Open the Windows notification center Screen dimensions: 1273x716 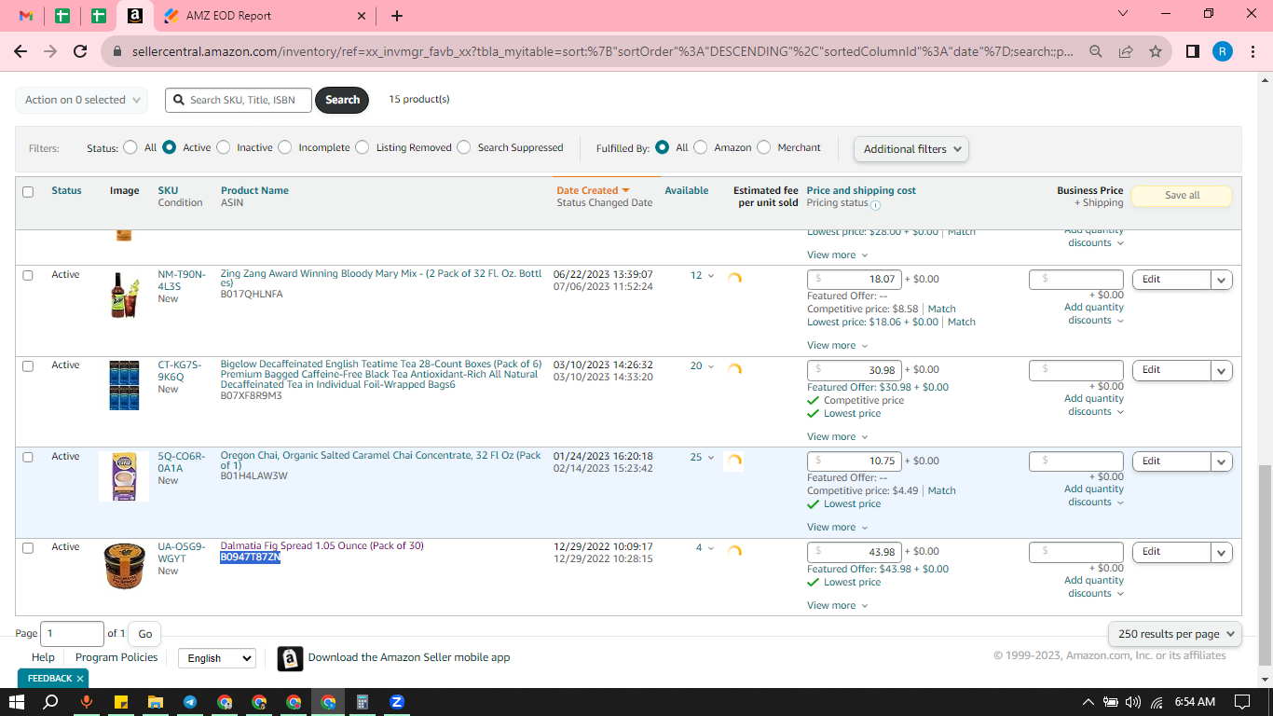(x=1241, y=702)
